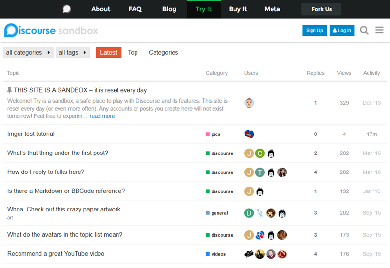The height and width of the screenshot is (268, 390).
Task: Click the Category column header
Action: click(216, 73)
